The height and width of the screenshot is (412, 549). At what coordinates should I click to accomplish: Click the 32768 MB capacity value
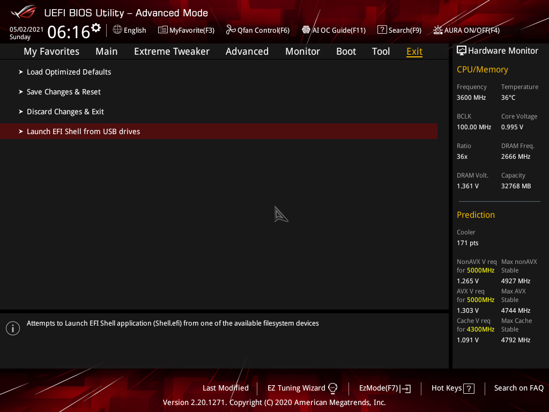click(x=516, y=186)
